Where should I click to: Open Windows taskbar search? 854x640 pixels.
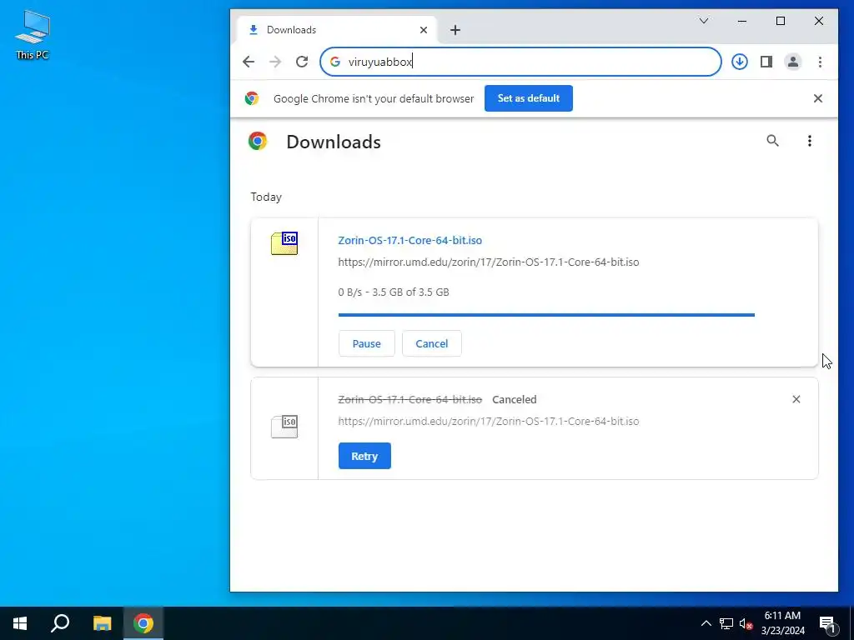click(x=60, y=623)
